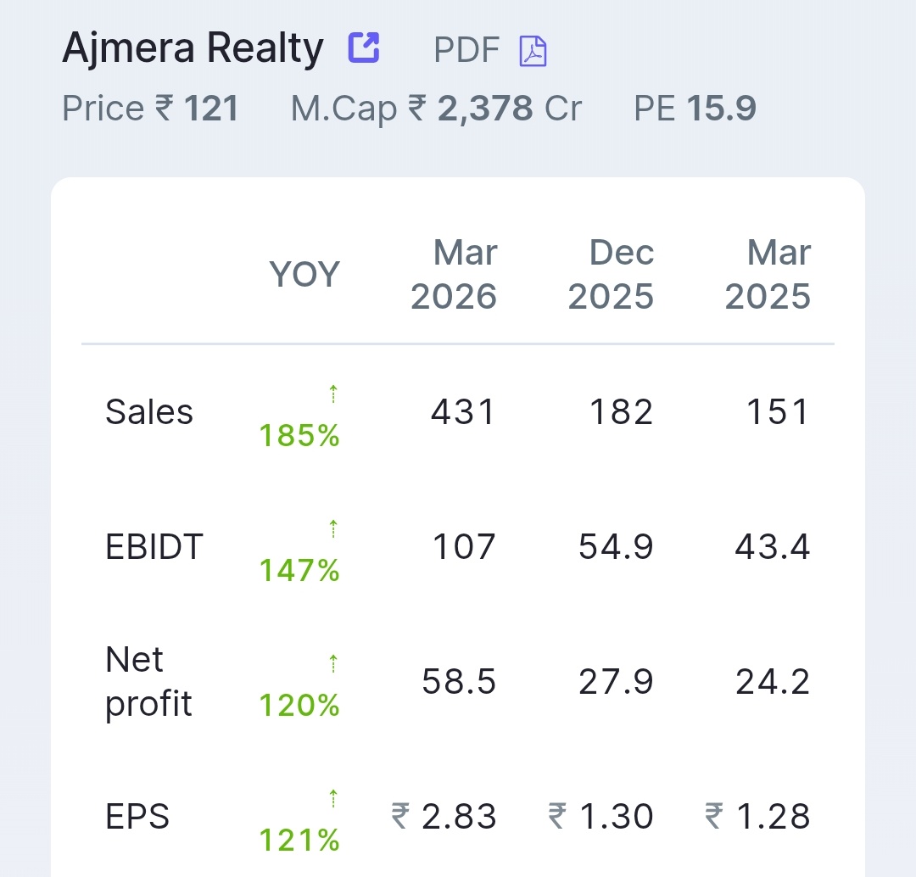Click the rupee symbol before 2.83
Image resolution: width=916 pixels, height=877 pixels.
click(x=400, y=816)
